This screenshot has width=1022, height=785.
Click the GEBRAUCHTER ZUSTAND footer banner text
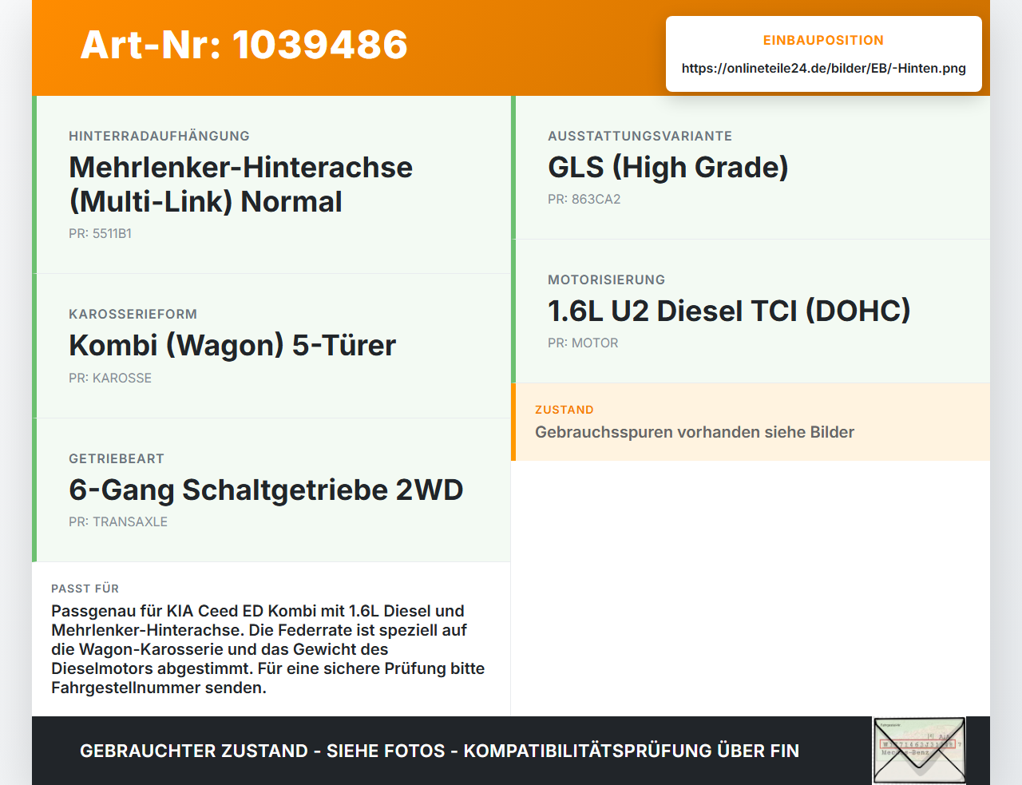439,751
